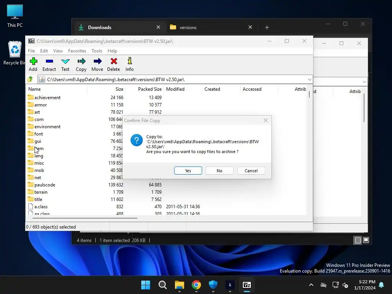This screenshot has width=392, height=294.
Task: Open the taskbar clock and date
Action: pos(365,285)
